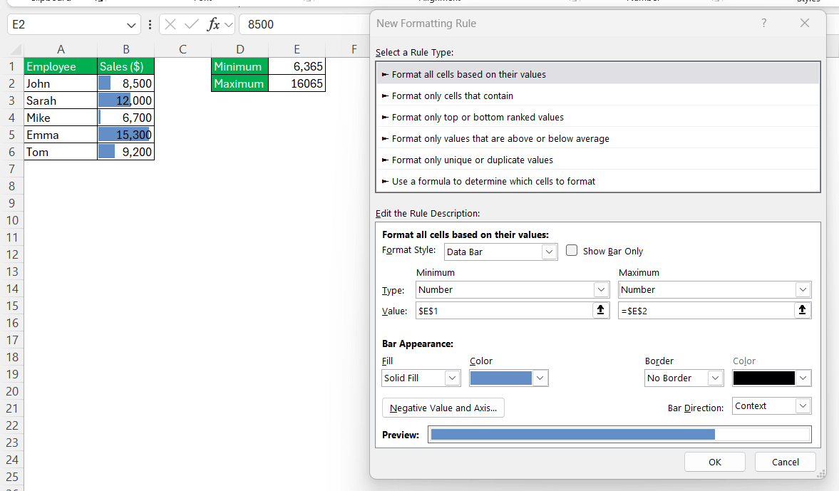839x491 pixels.
Task: Click the Minimum Value field containing $E$1
Action: pyautogui.click(x=503, y=310)
